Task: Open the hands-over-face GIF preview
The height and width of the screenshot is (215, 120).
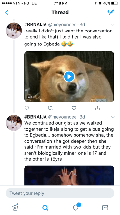Action: [69, 175]
